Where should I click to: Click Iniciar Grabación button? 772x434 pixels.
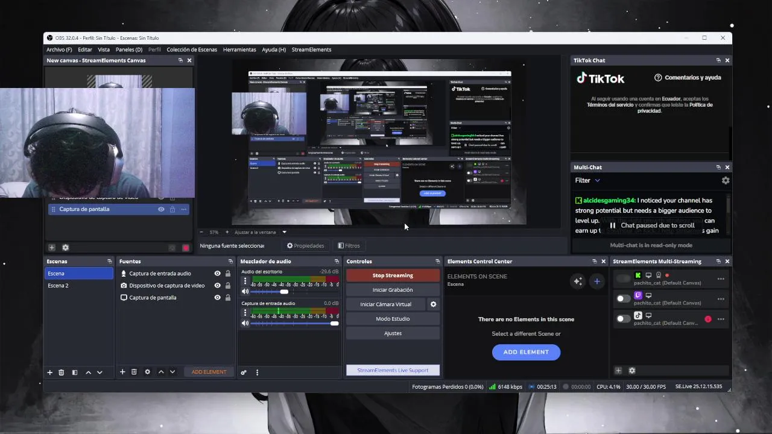click(x=393, y=290)
